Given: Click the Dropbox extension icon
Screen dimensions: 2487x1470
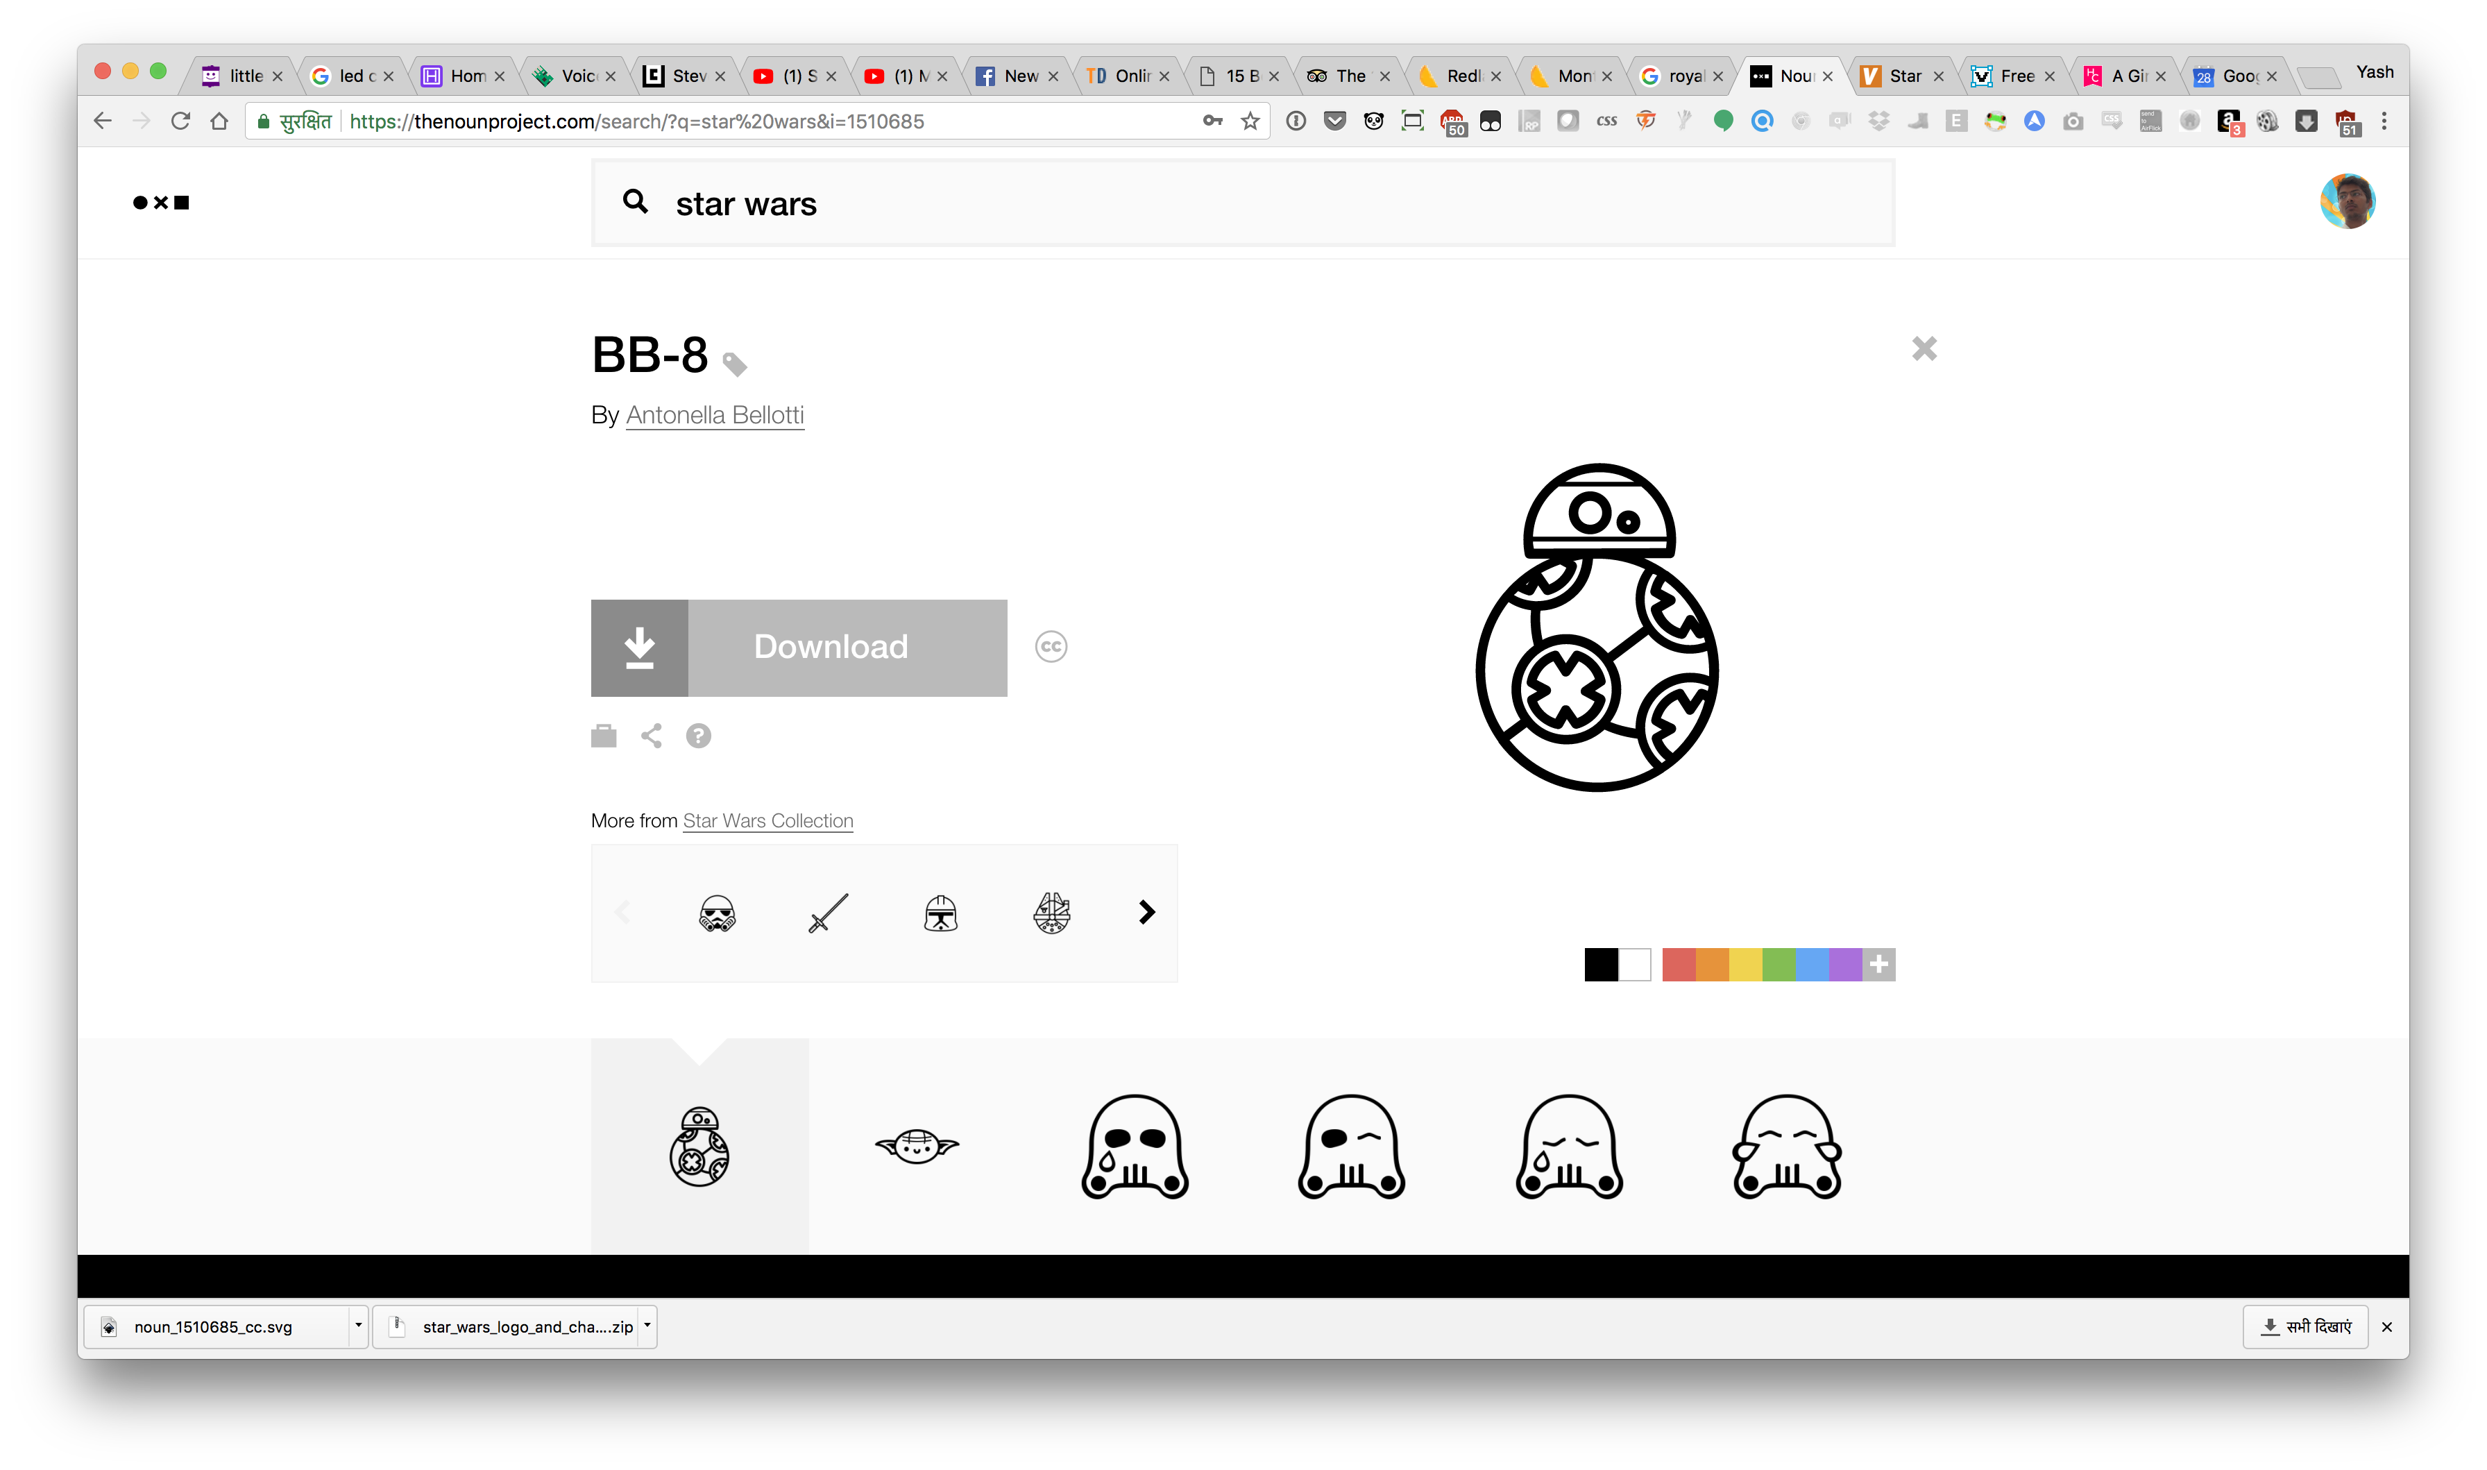Looking at the screenshot, I should pyautogui.click(x=1878, y=121).
